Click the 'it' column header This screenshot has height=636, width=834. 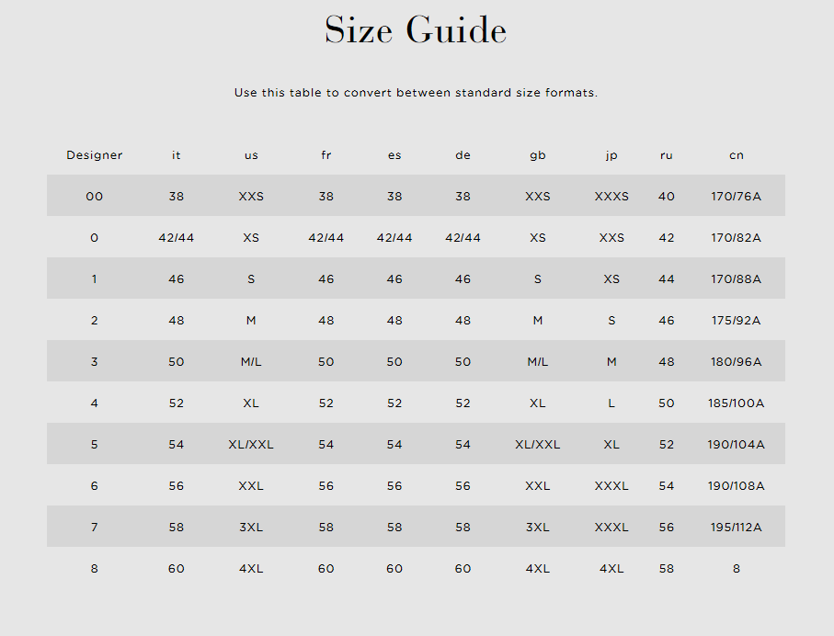pos(176,155)
